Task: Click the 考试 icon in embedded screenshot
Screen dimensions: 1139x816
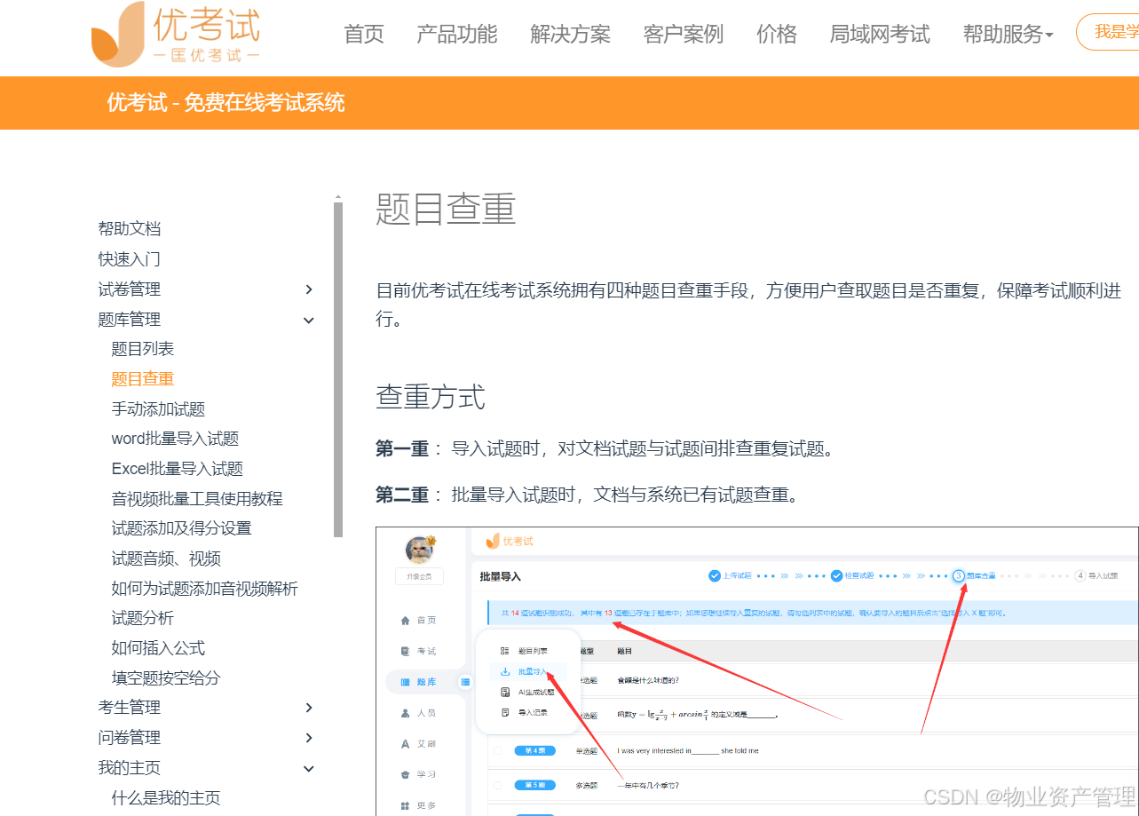Action: click(x=406, y=651)
